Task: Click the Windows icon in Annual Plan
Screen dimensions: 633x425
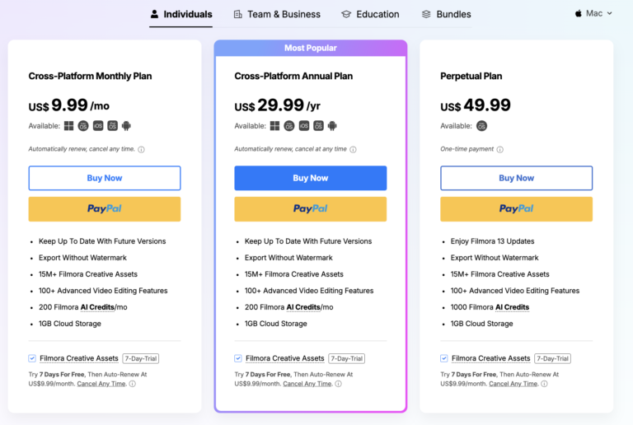Action: point(274,126)
